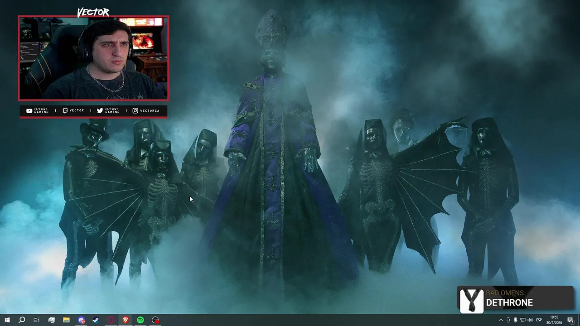Click the microphone tray icon
580x326 pixels.
coord(515,320)
